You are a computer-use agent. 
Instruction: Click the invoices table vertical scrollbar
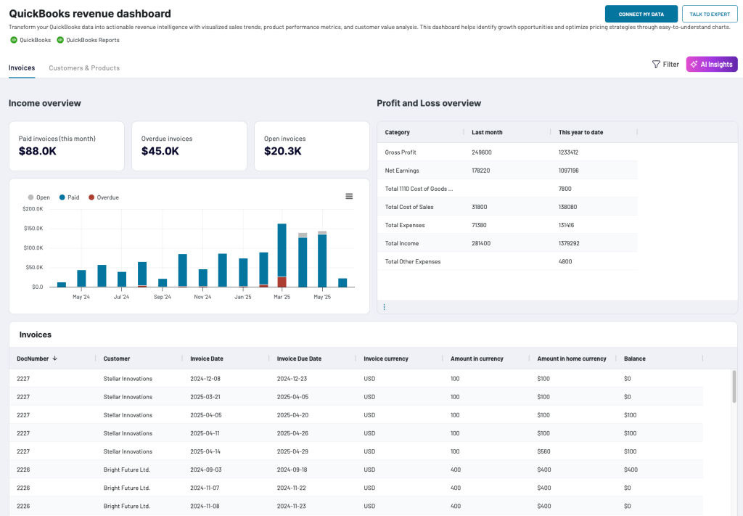coord(734,386)
